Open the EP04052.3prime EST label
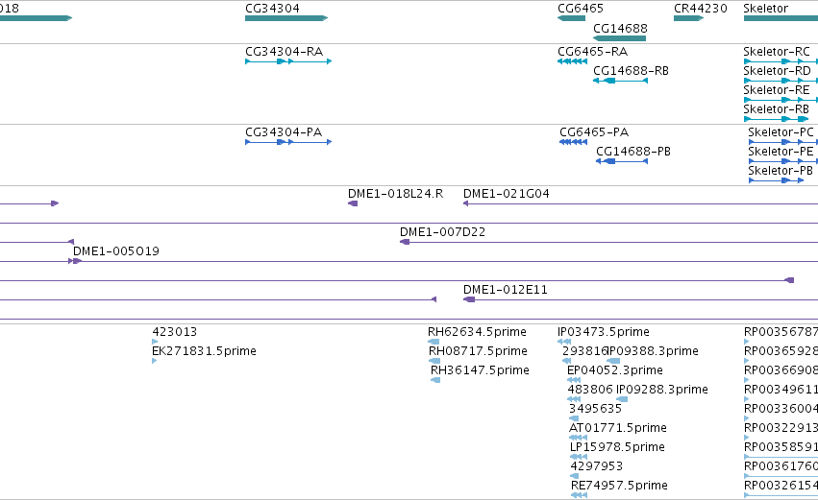This screenshot has height=500, width=818. (x=614, y=370)
